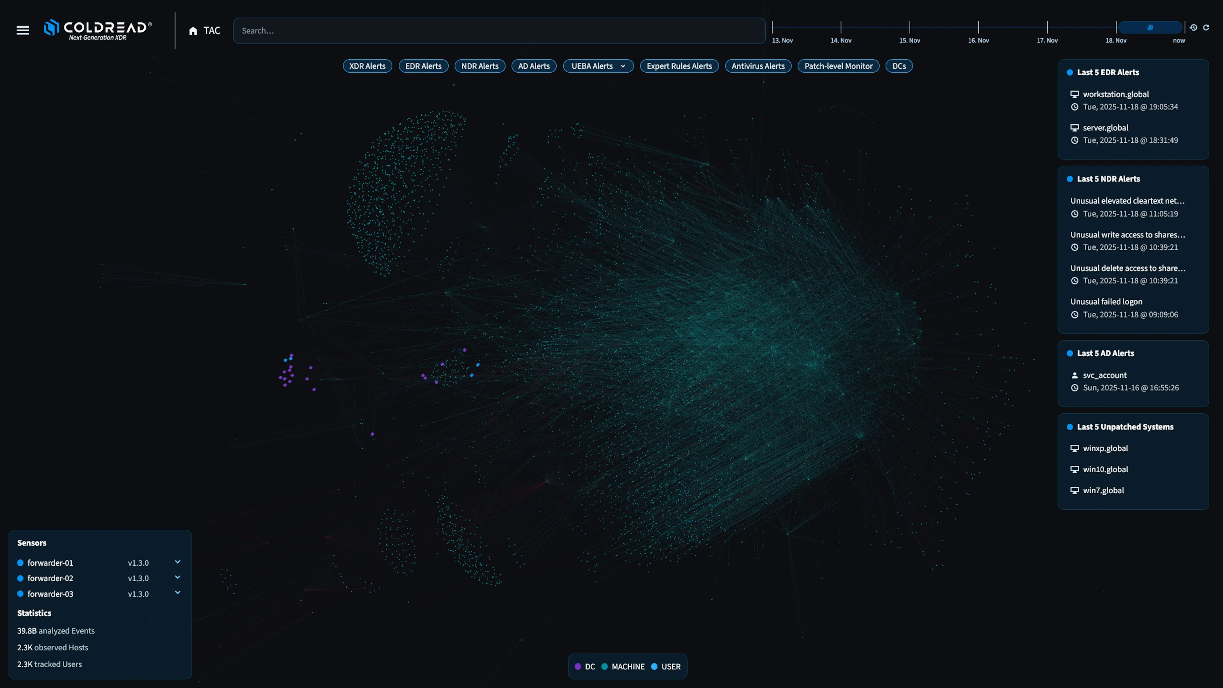Screen dimensions: 1223x688
Task: Click monitor icon next to winxp.global
Action: click(x=1074, y=448)
